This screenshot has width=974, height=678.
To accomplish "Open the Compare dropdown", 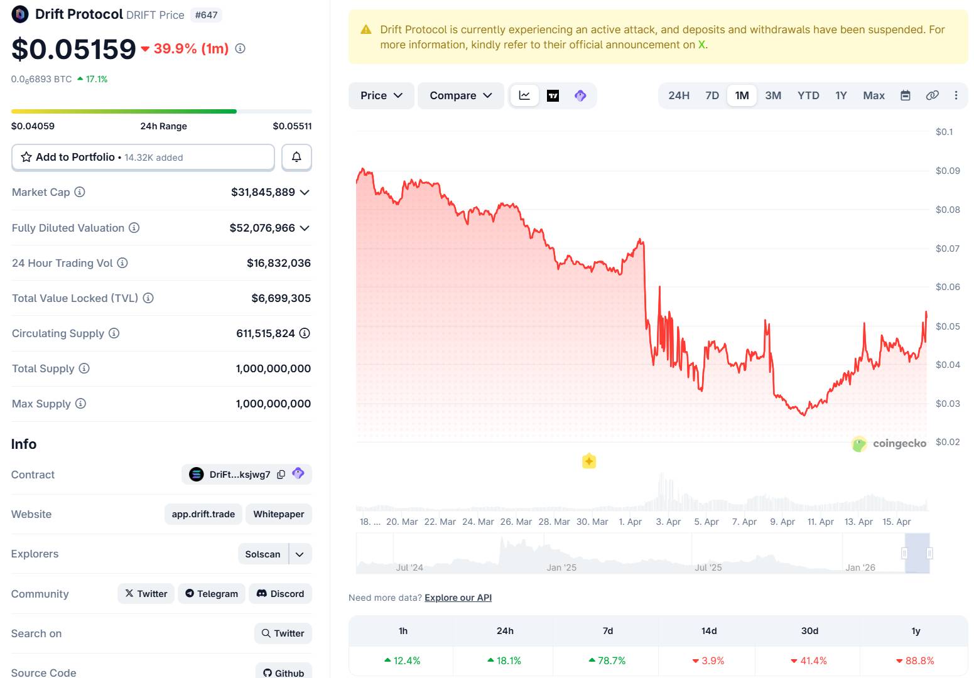I will [x=460, y=95].
